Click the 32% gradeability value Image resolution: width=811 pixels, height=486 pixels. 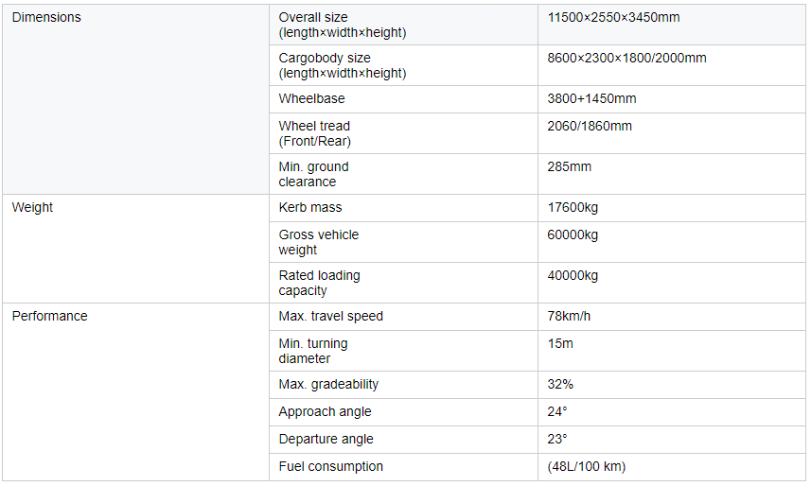560,384
